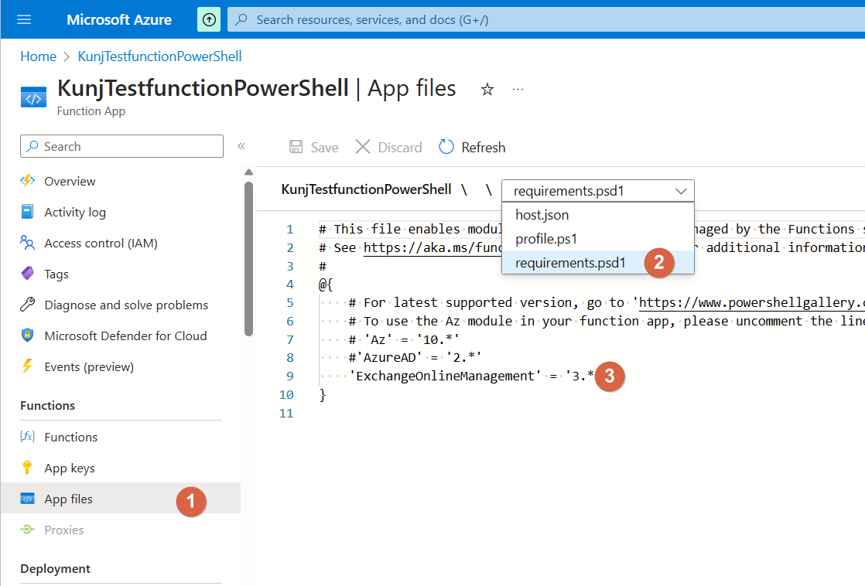
Task: Click the Home breadcrumb link
Action: 38,56
